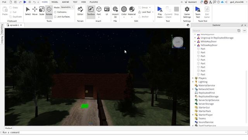Screen dimensions: 248x140
Task: Select ServerScriptService in Explorer
Action: tap(209, 100)
